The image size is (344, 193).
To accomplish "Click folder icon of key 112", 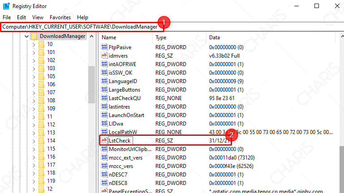I will [x=41, y=125].
